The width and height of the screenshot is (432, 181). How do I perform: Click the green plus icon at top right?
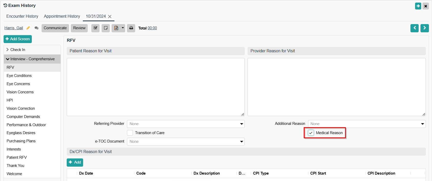pyautogui.click(x=418, y=6)
